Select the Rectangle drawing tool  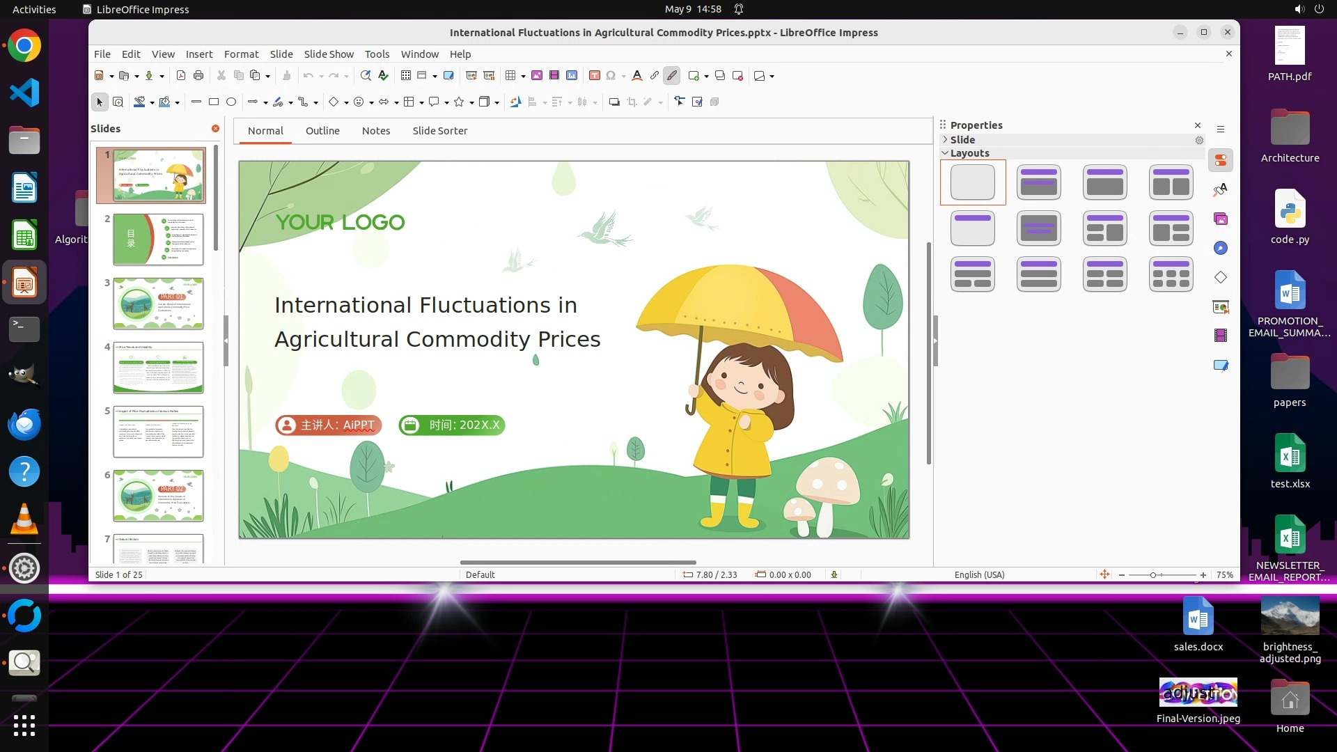coord(214,102)
